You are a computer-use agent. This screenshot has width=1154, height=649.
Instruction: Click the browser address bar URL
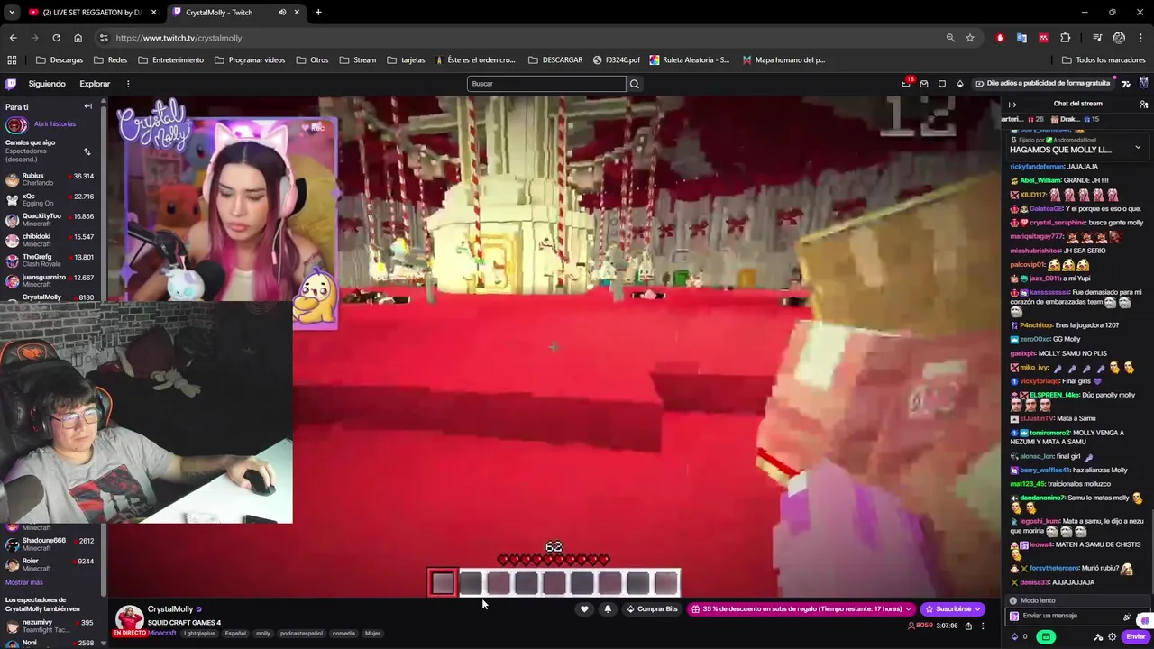click(179, 38)
